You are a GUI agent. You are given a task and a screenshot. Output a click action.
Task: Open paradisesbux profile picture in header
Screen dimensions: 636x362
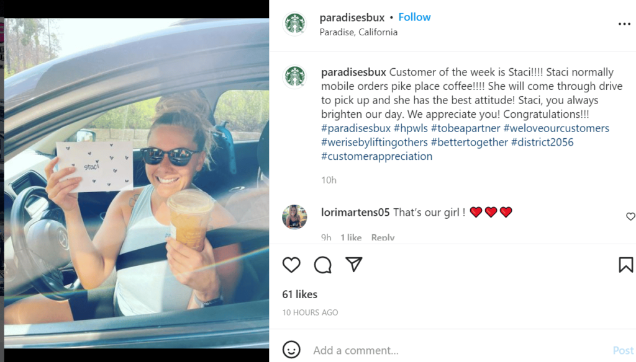295,24
